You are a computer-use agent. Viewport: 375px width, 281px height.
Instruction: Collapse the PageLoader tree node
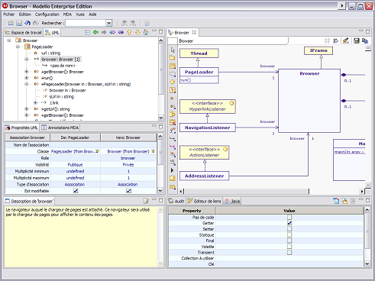[x=18, y=47]
